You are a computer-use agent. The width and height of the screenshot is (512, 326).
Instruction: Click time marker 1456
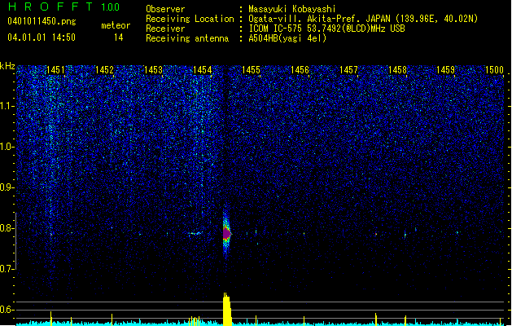(300, 69)
